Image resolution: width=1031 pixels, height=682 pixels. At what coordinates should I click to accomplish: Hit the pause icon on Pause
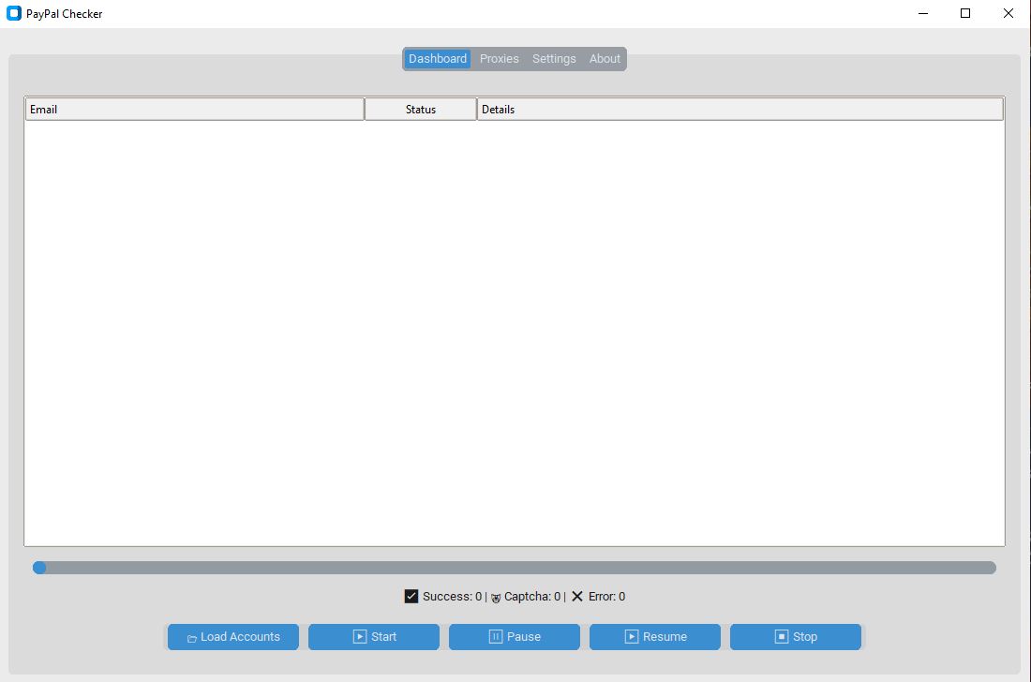496,637
